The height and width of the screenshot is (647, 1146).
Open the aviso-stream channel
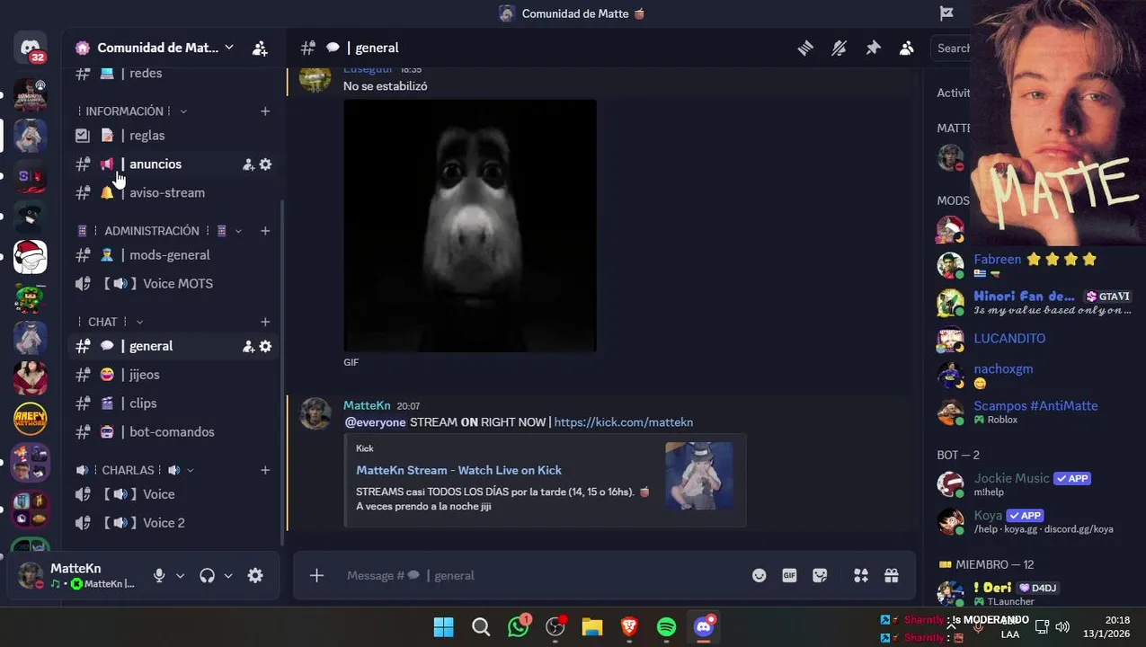coord(173,193)
